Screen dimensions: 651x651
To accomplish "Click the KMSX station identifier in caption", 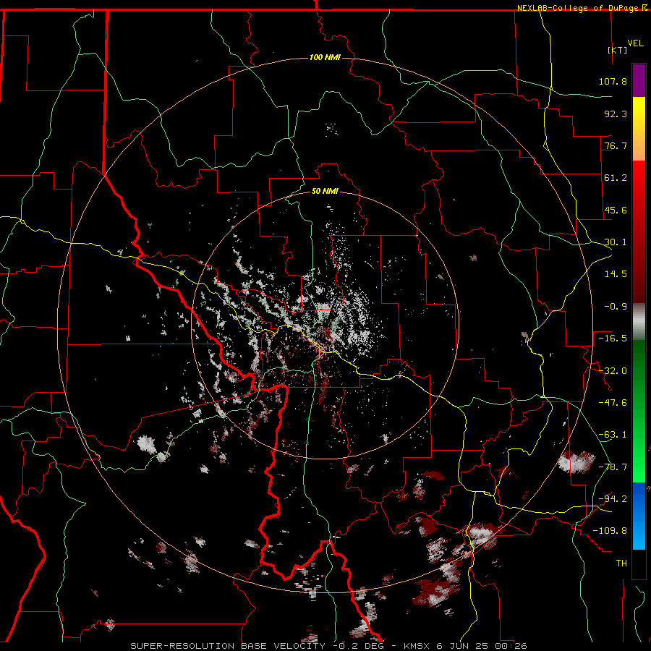I will pyautogui.click(x=417, y=646).
